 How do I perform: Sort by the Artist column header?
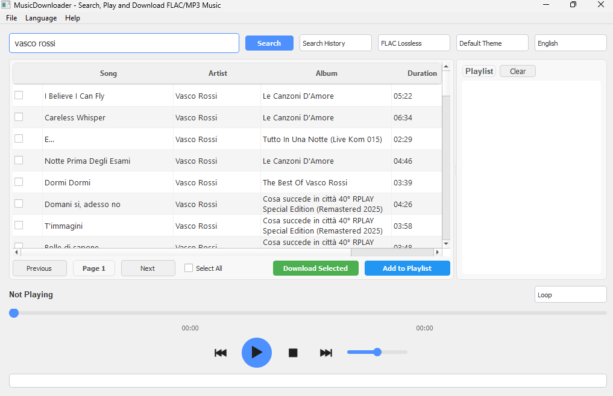point(218,73)
